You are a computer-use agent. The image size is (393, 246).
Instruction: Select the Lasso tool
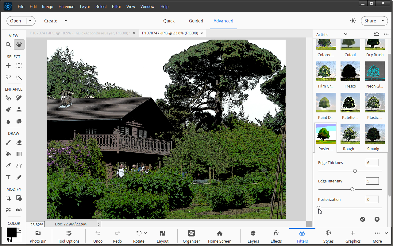[x=8, y=77]
